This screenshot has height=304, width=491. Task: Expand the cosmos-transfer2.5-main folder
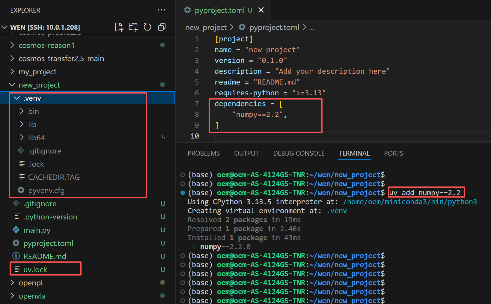(12, 58)
